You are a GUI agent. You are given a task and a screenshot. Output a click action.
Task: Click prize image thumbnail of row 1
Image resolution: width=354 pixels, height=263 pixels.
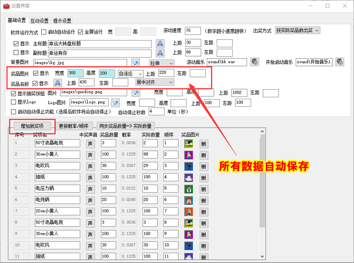coord(189,144)
